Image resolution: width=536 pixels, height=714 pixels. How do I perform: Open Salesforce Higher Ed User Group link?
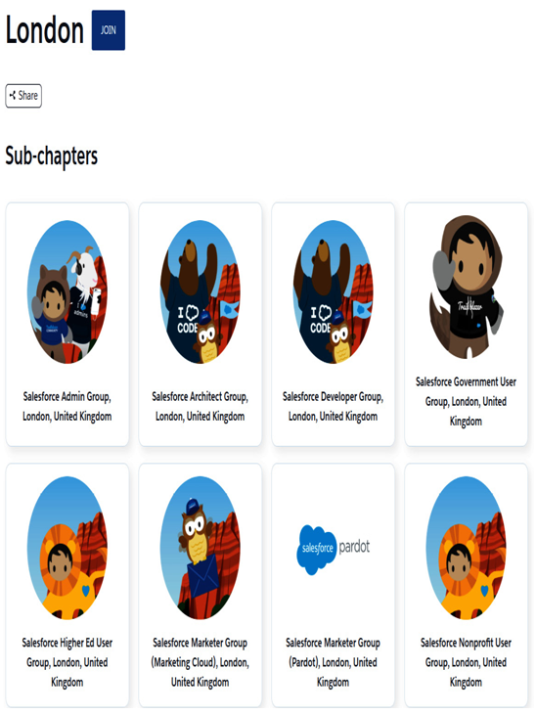67,662
